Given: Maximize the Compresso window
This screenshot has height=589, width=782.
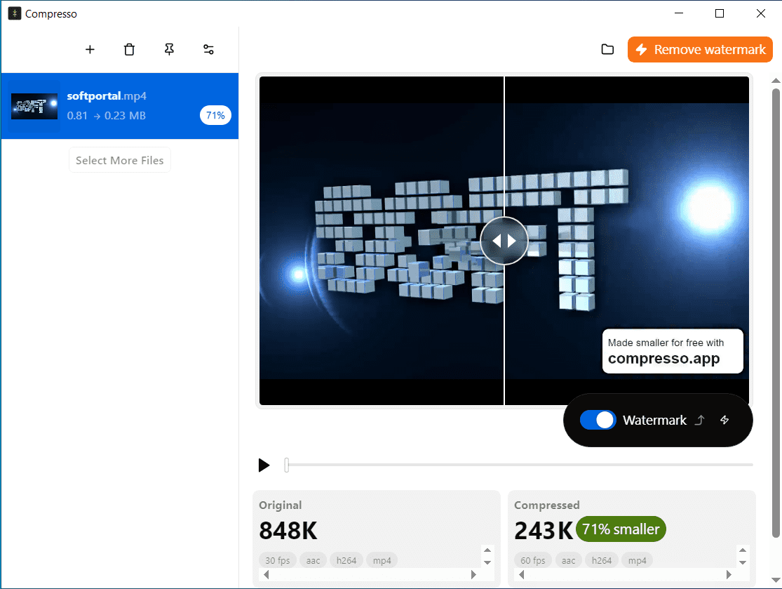Looking at the screenshot, I should (719, 13).
